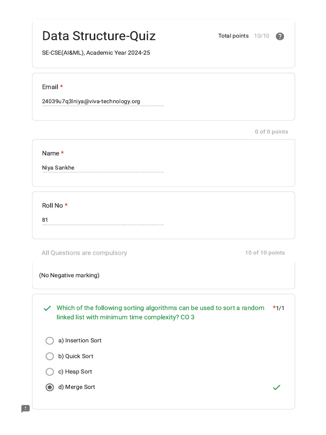
Task: Click the Total points 10/10 score
Action: (244, 36)
